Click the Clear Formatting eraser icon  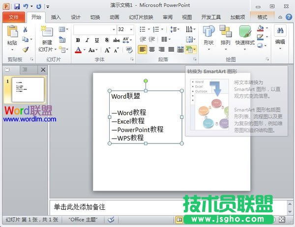[129, 50]
